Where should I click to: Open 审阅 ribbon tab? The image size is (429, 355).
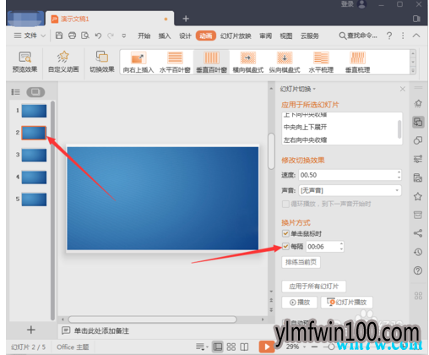(265, 35)
